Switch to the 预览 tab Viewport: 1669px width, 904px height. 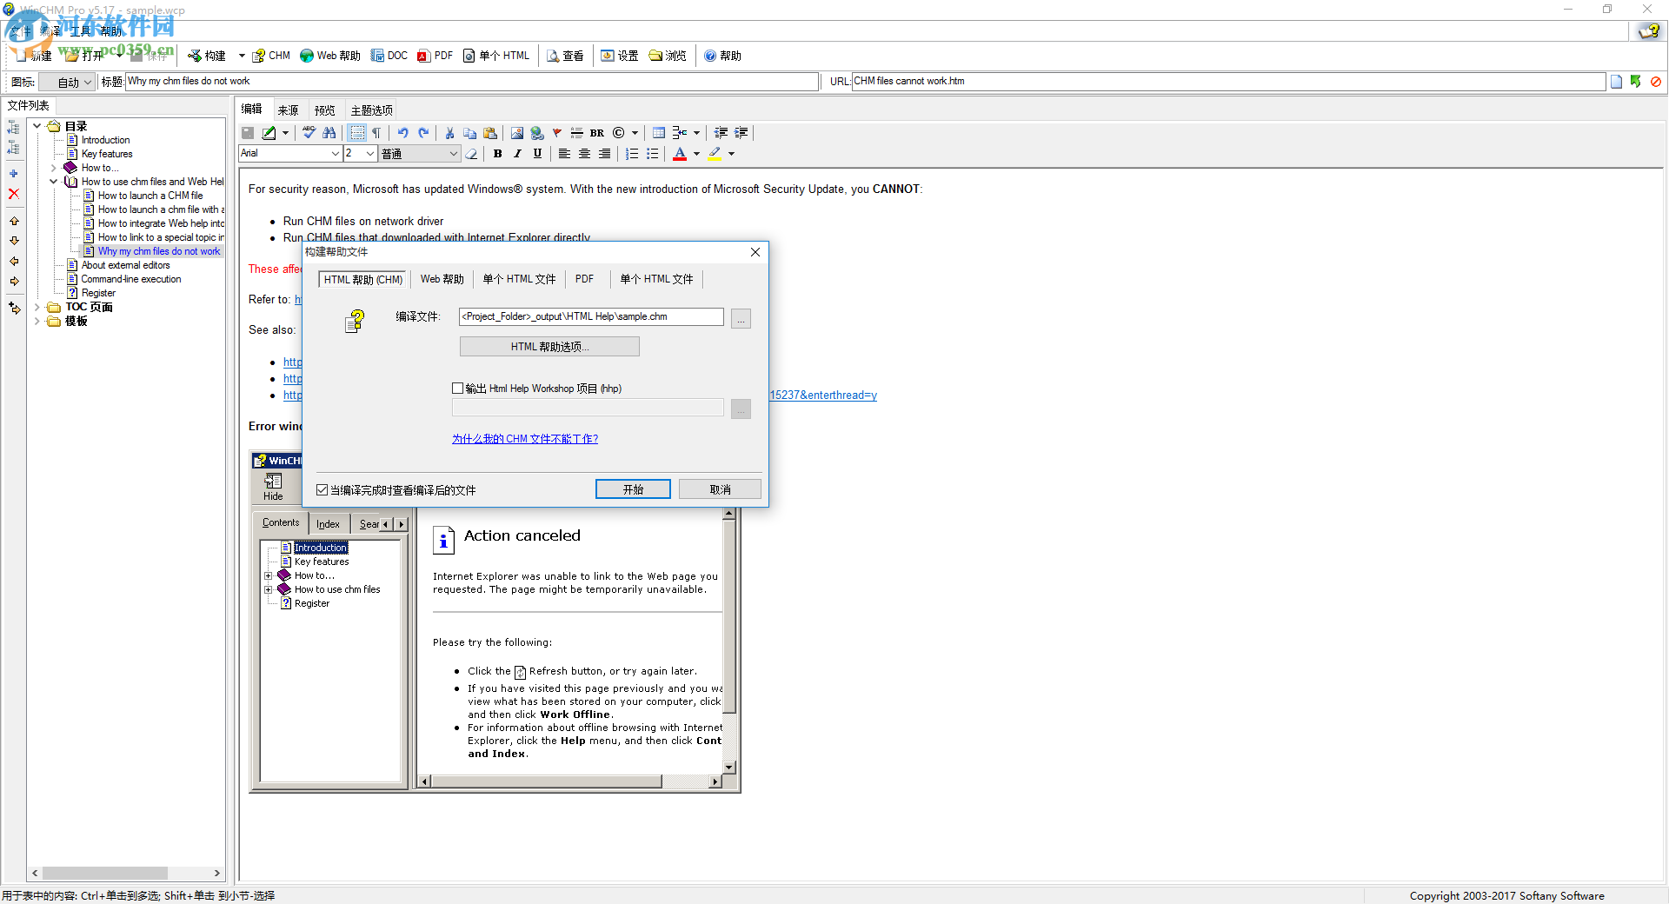[324, 110]
